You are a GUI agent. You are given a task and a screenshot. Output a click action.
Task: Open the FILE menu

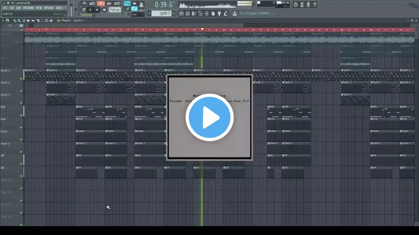tap(5, 8)
